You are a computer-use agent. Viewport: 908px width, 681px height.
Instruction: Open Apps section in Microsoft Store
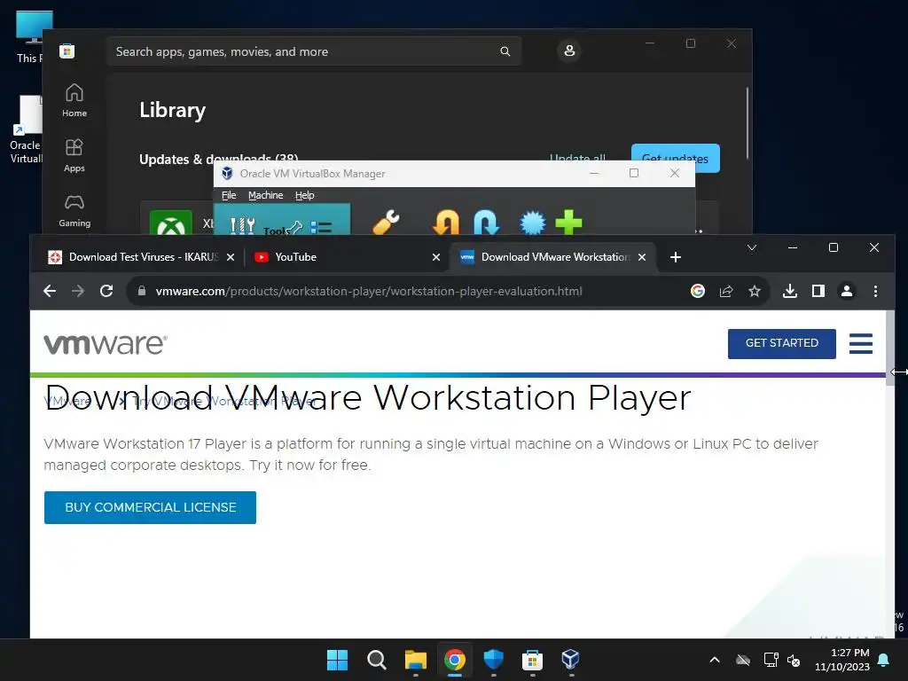tap(74, 156)
